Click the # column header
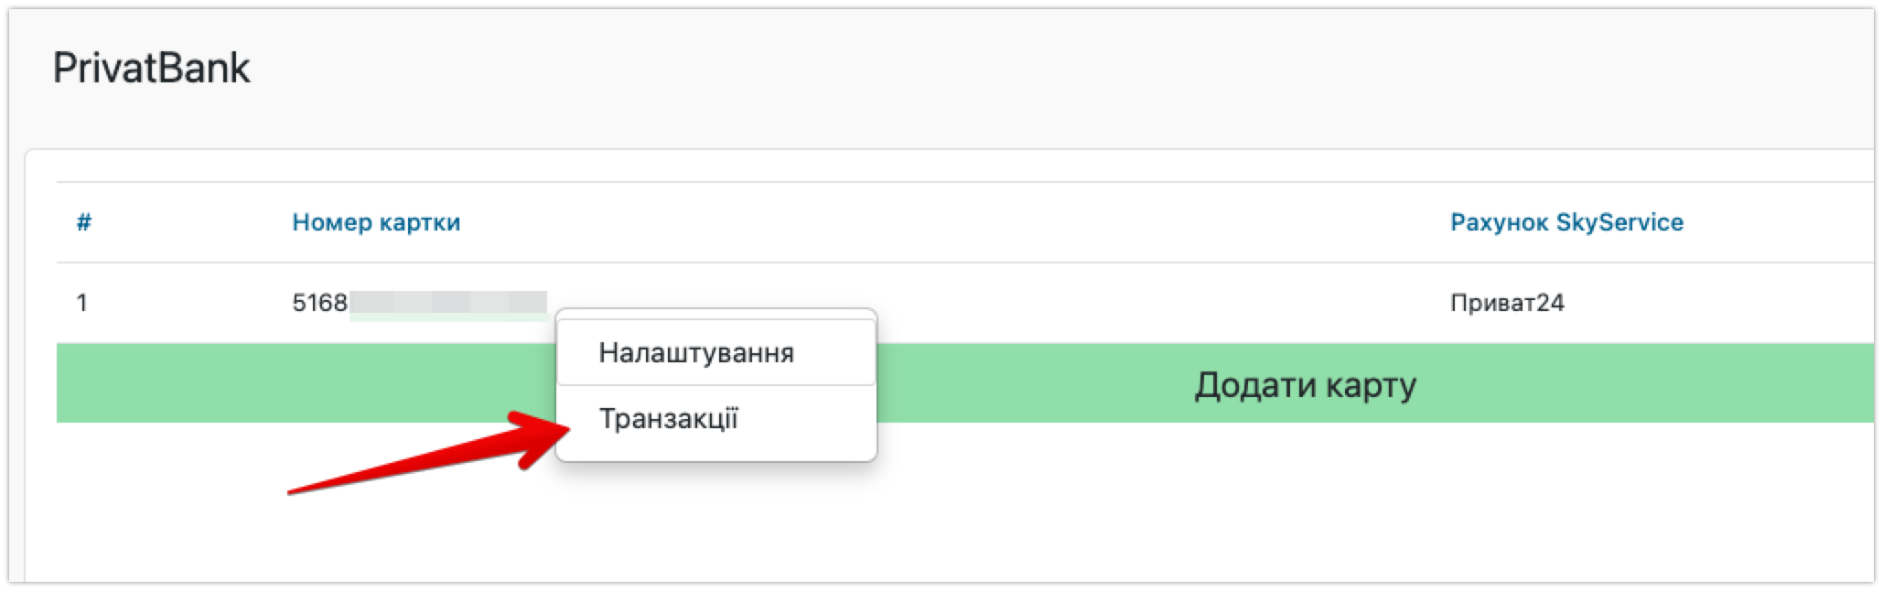Image resolution: width=1883 pixels, height=591 pixels. click(83, 222)
